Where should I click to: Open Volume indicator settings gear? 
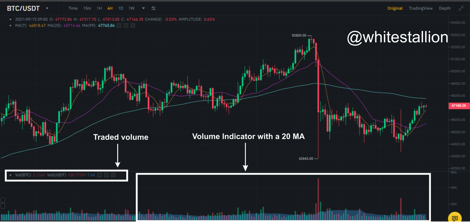click(106, 175)
